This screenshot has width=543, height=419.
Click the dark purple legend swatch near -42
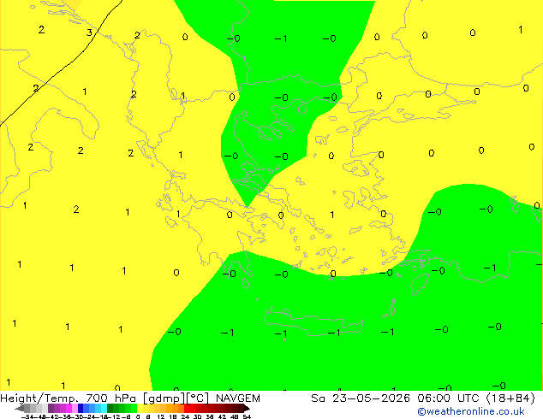coord(51,409)
